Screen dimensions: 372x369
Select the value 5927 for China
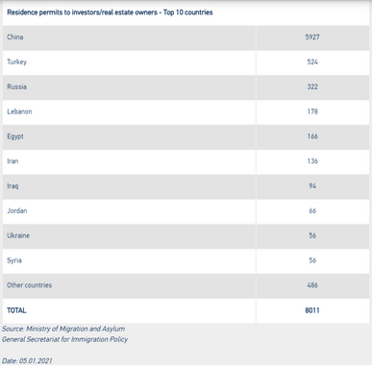pyautogui.click(x=312, y=37)
